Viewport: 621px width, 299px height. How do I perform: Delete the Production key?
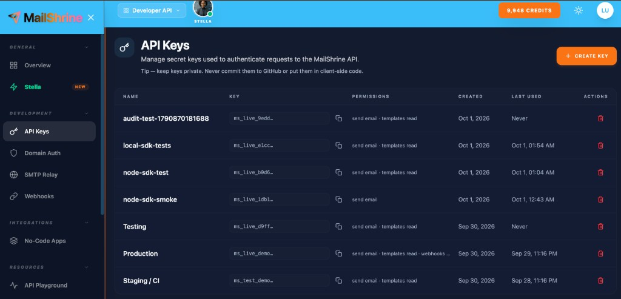[x=600, y=254]
